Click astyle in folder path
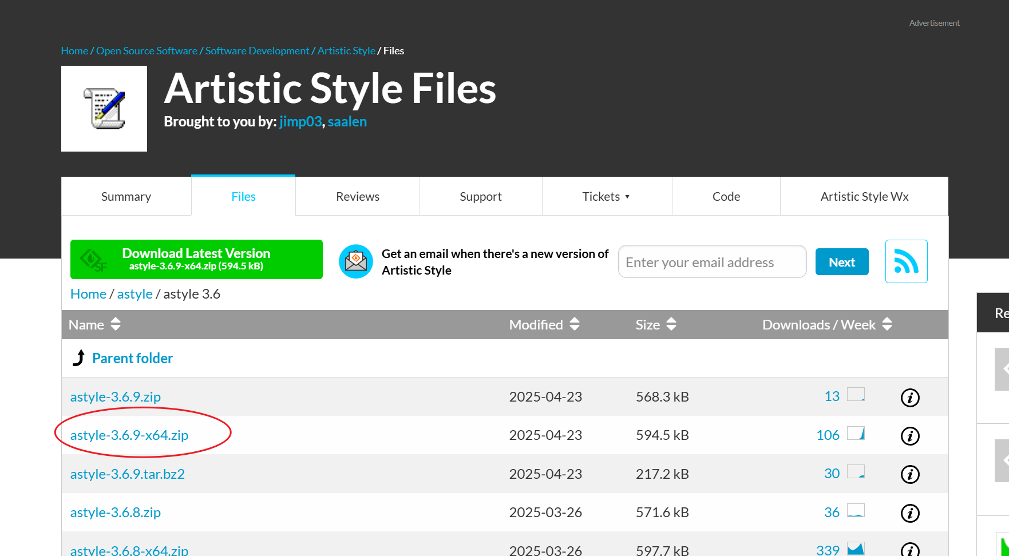Screen dimensions: 1009x556 pos(135,293)
